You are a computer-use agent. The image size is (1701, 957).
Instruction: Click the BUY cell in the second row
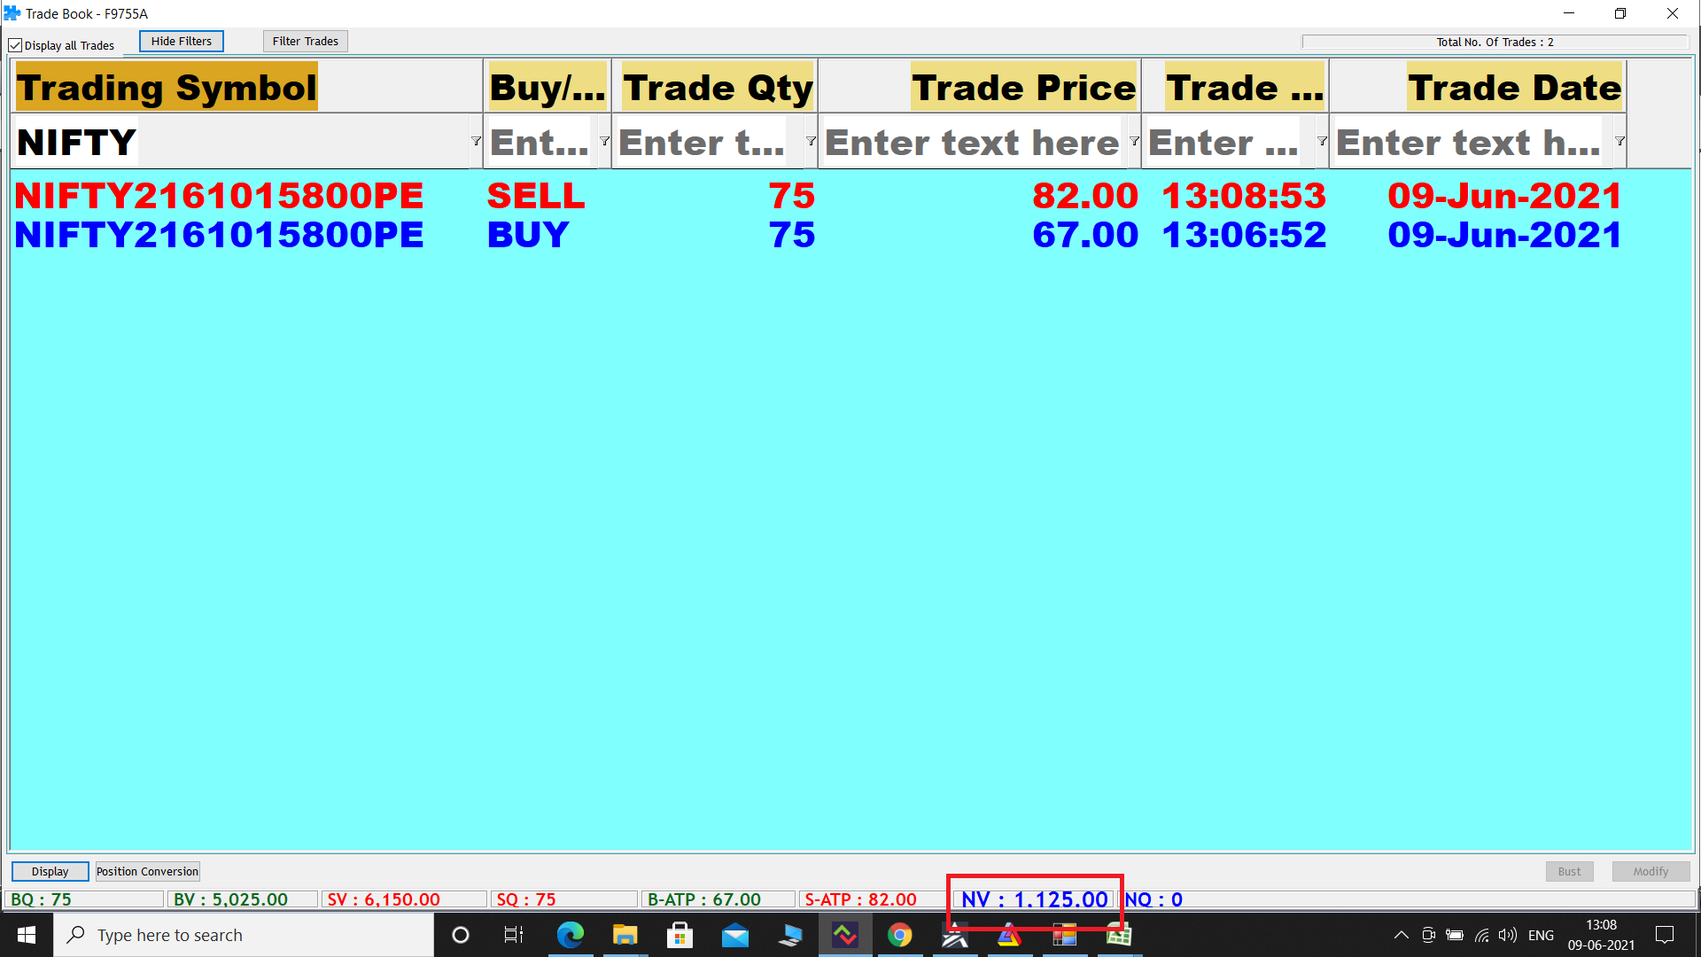tap(528, 235)
